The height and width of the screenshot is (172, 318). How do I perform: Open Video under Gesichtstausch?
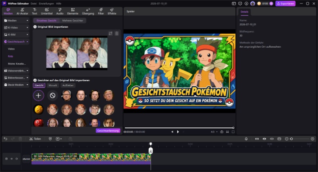point(11,49)
